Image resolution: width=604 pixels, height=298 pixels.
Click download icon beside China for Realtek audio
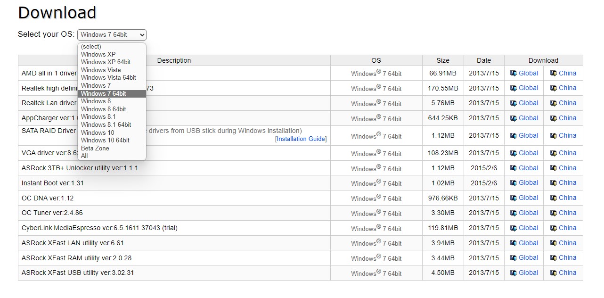click(x=554, y=88)
